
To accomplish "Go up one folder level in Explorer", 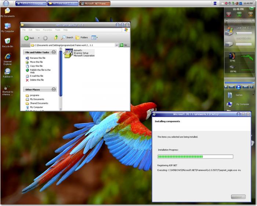I will tap(56, 37).
